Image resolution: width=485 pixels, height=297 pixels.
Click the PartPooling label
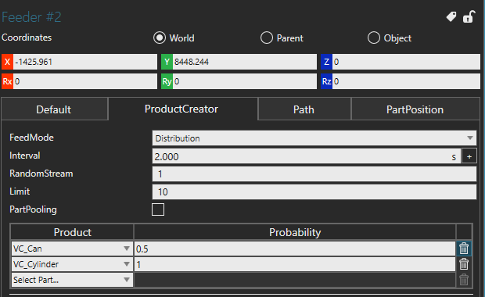[33, 209]
